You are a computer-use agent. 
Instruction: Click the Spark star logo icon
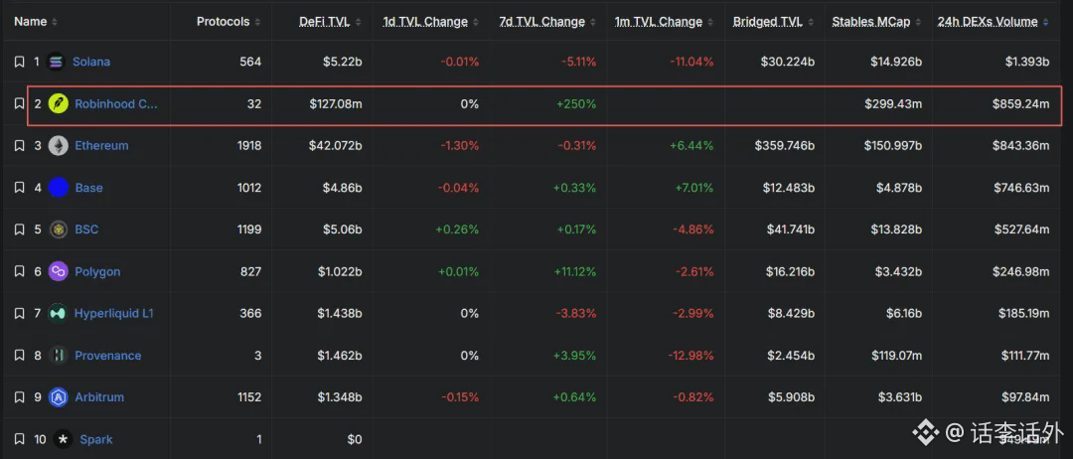pyautogui.click(x=64, y=439)
